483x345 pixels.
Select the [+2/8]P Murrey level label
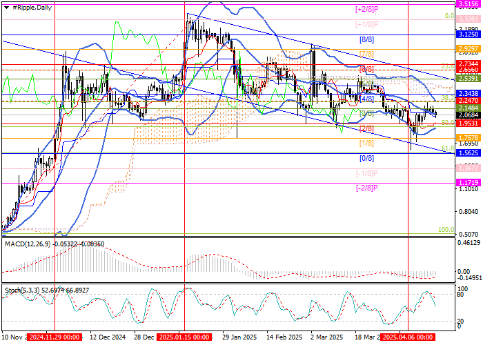tap(366, 10)
